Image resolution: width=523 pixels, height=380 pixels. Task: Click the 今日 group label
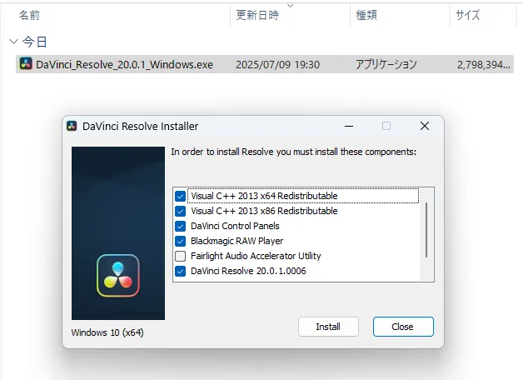pos(34,42)
